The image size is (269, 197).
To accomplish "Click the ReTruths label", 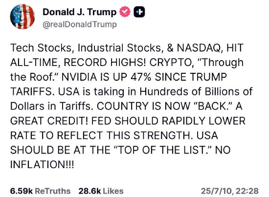I will [x=53, y=191].
